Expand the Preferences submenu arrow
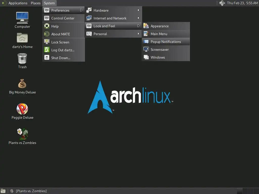The height and width of the screenshot is (194, 259). pos(81,10)
